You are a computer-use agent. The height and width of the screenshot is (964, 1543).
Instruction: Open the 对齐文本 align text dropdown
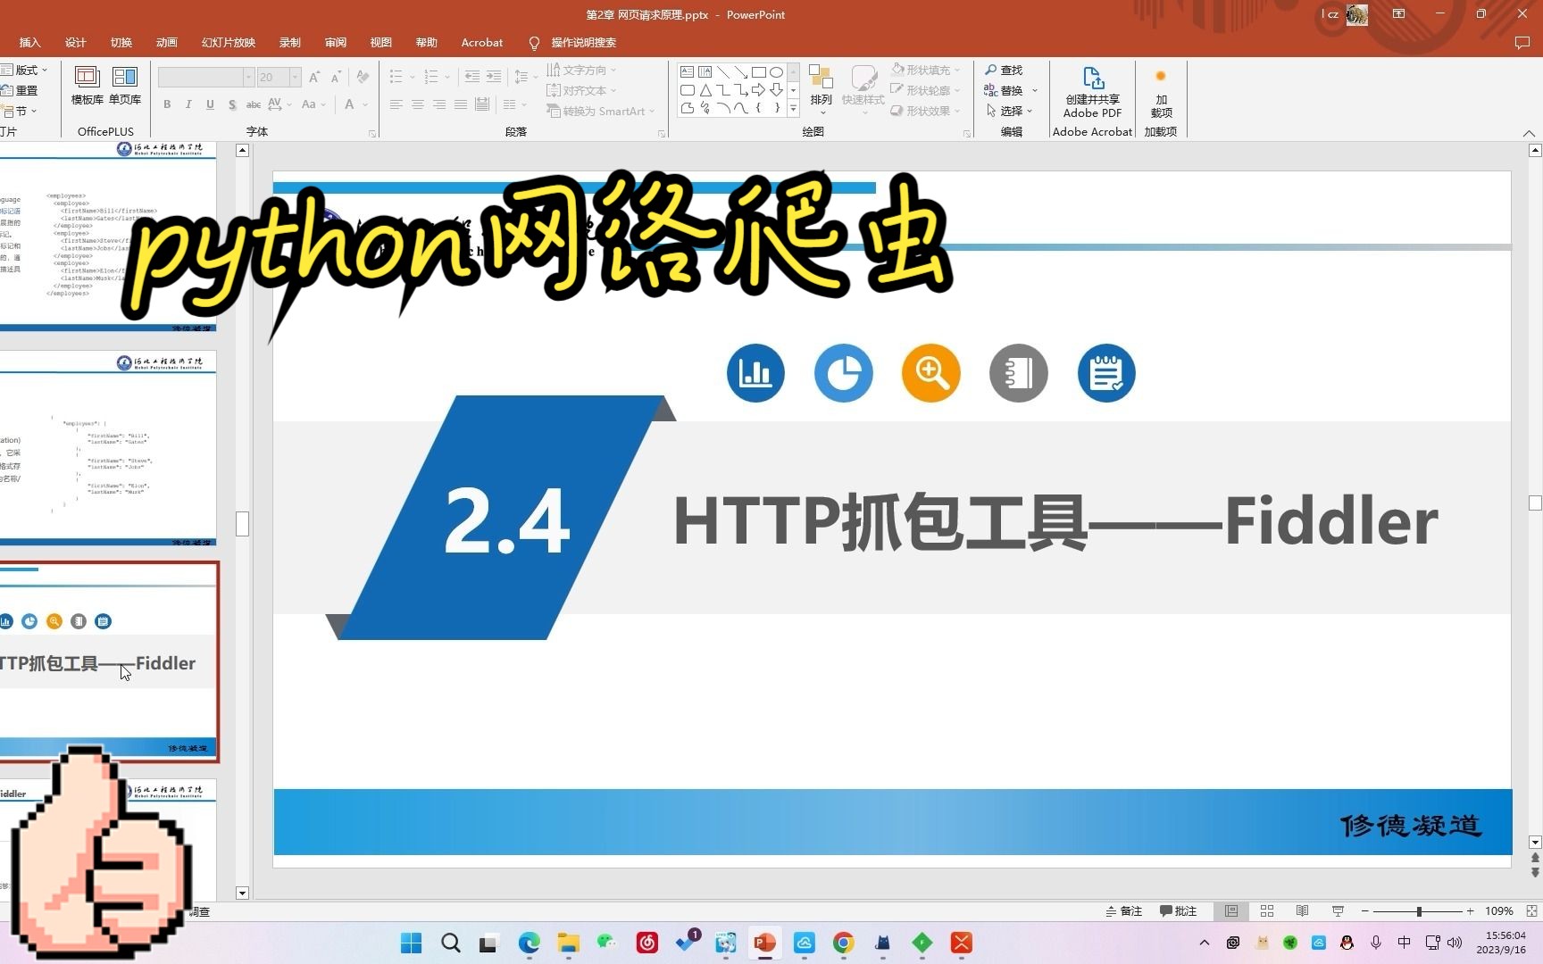pyautogui.click(x=581, y=90)
